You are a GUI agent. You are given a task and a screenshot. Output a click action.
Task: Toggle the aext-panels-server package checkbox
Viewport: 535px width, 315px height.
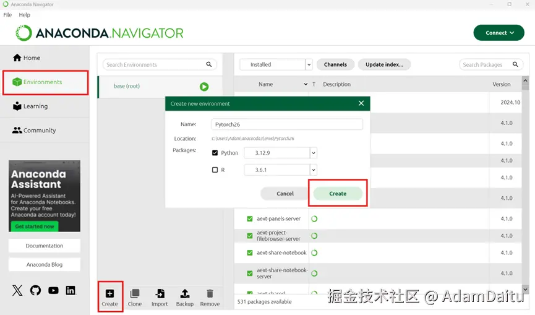(250, 218)
